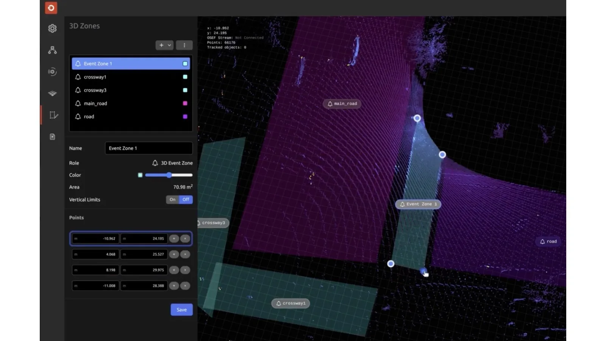The image size is (606, 341).
Task: Select road in zone list
Action: (x=131, y=117)
